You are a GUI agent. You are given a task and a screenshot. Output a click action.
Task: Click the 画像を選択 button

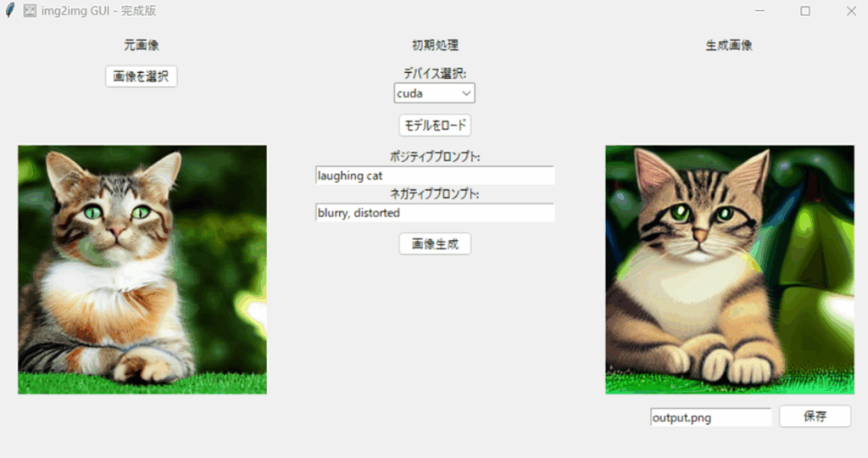tap(142, 76)
